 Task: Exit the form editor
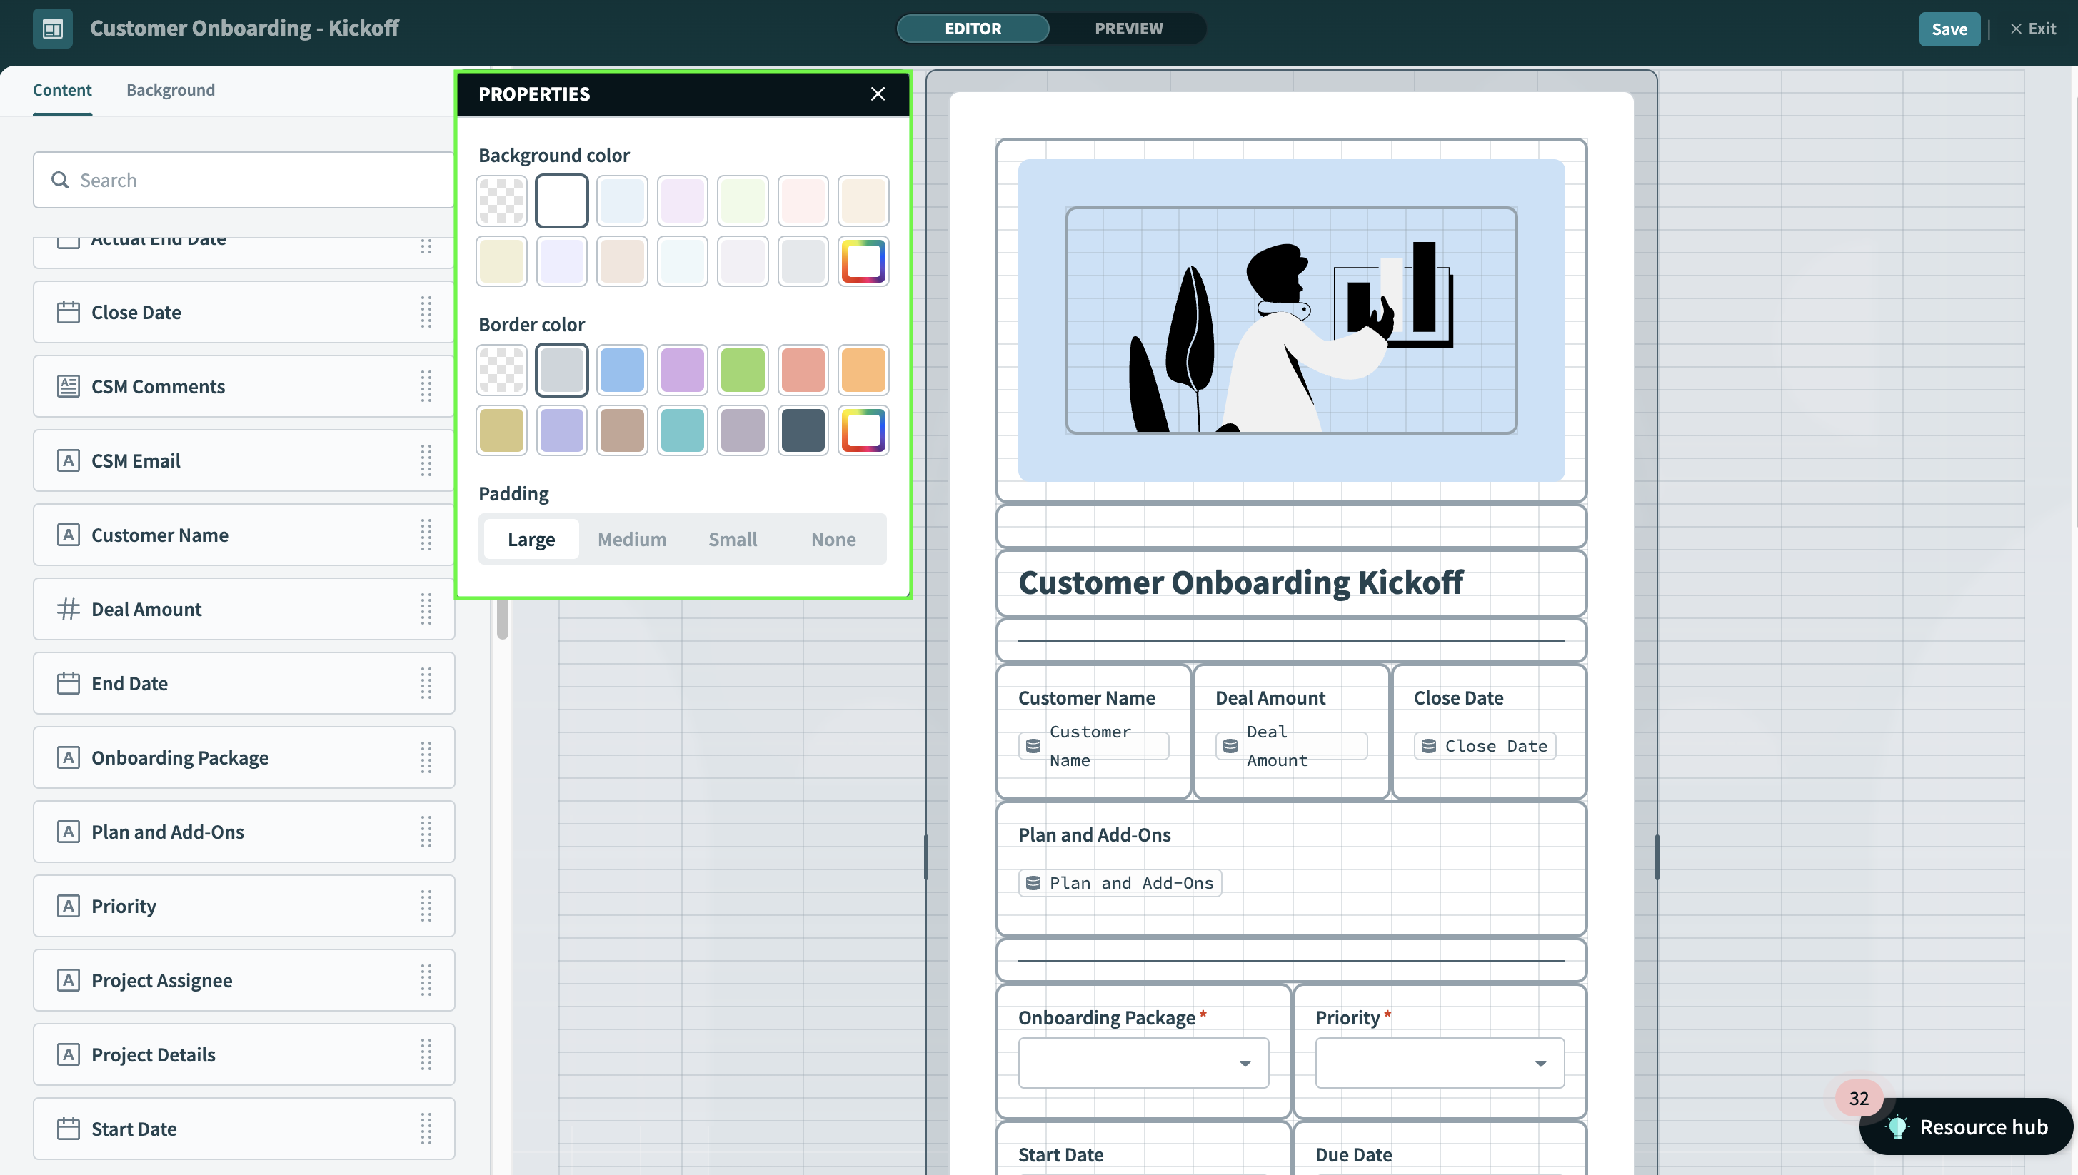[x=2033, y=29]
